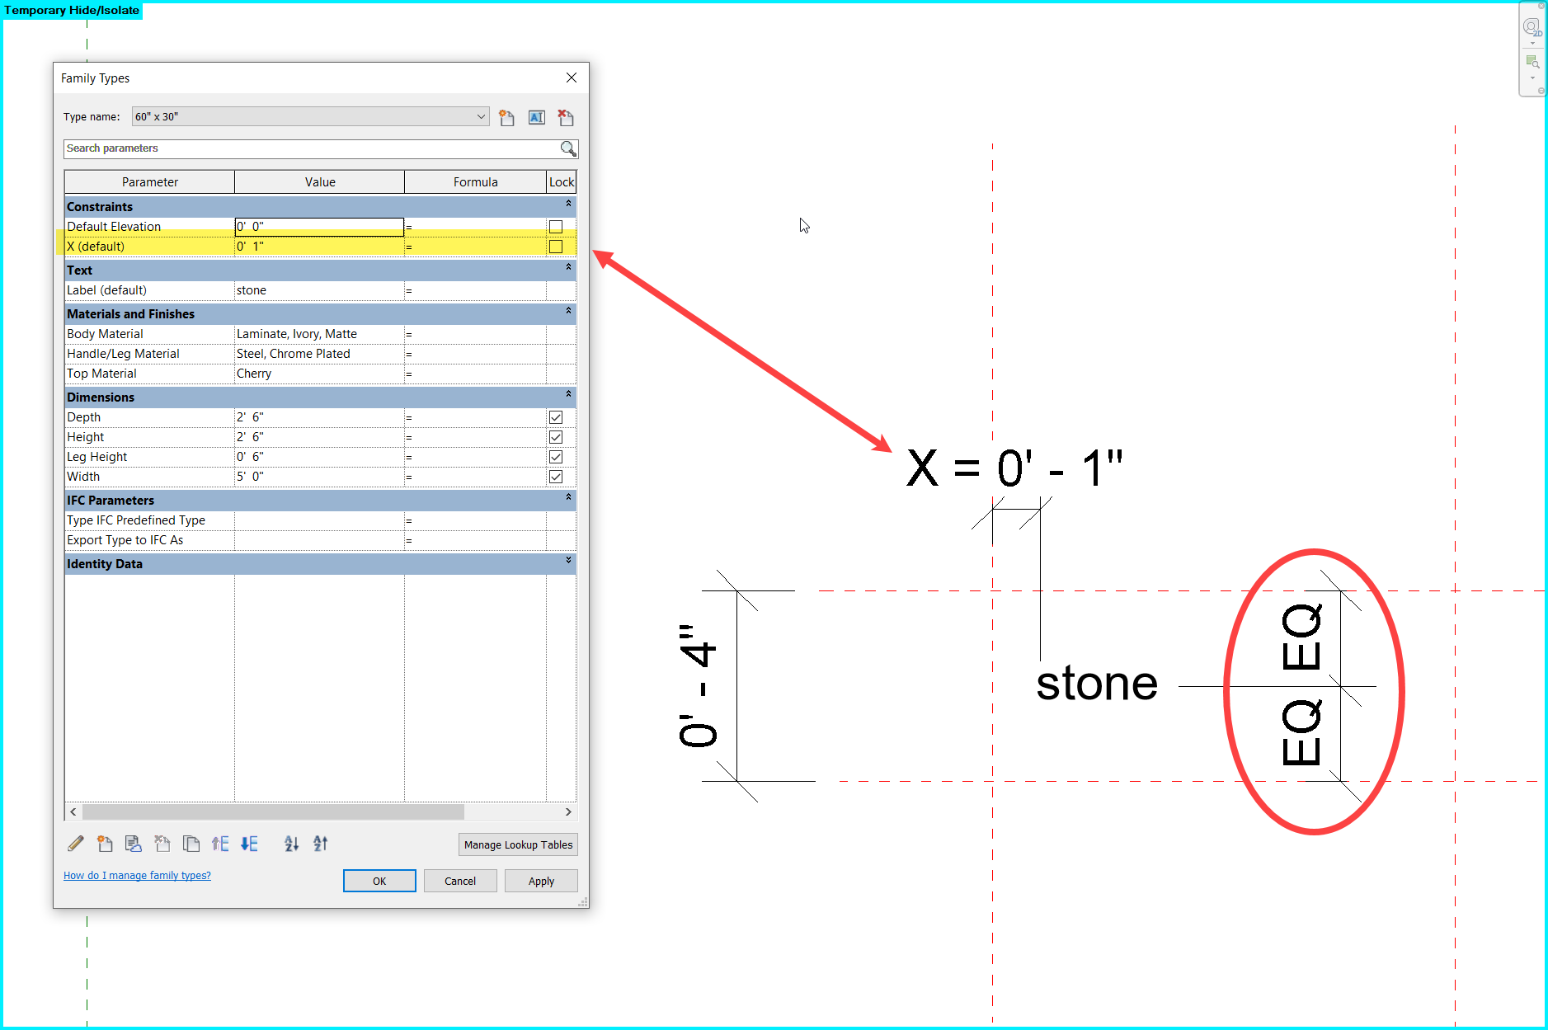The image size is (1548, 1030).
Task: Rename the current family type
Action: click(x=536, y=117)
